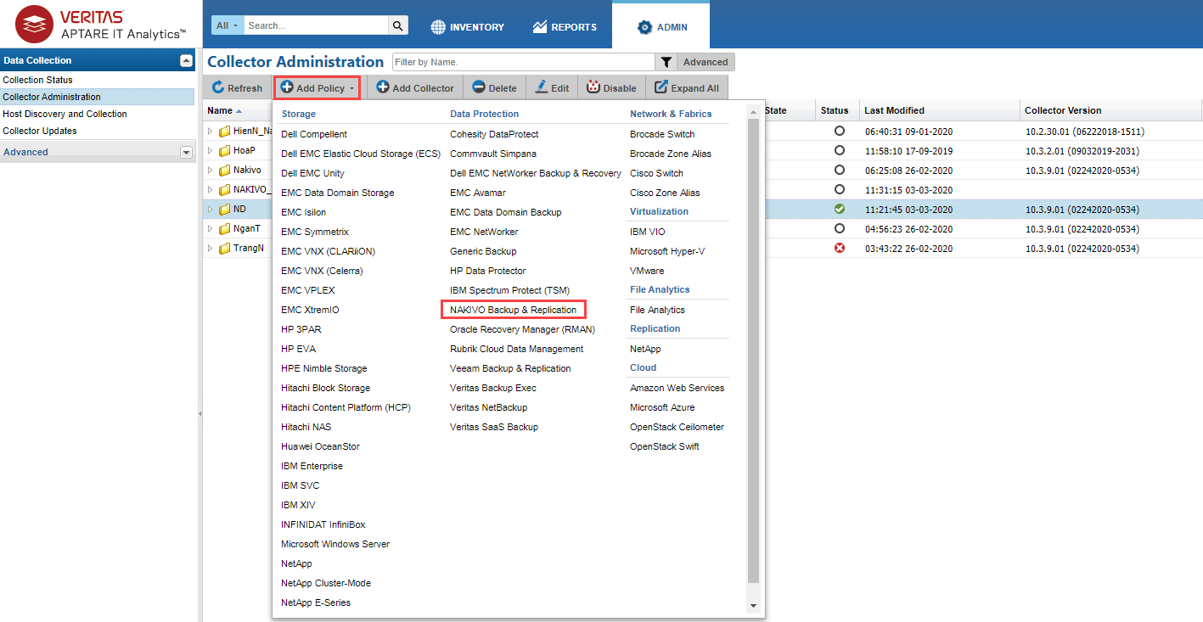The height and width of the screenshot is (622, 1203).
Task: Open Collection Status in sidebar
Action: click(37, 80)
